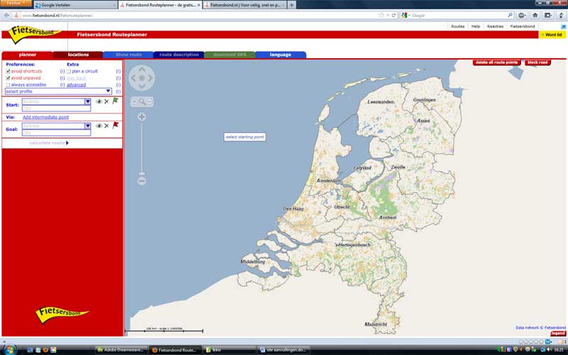Reload the page in address bar
Image resolution: width=568 pixels, height=355 pixels.
[x=394, y=15]
